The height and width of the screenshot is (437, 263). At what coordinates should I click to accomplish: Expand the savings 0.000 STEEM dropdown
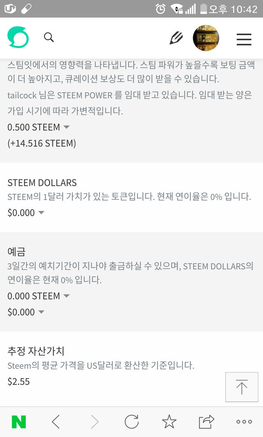tap(39, 296)
